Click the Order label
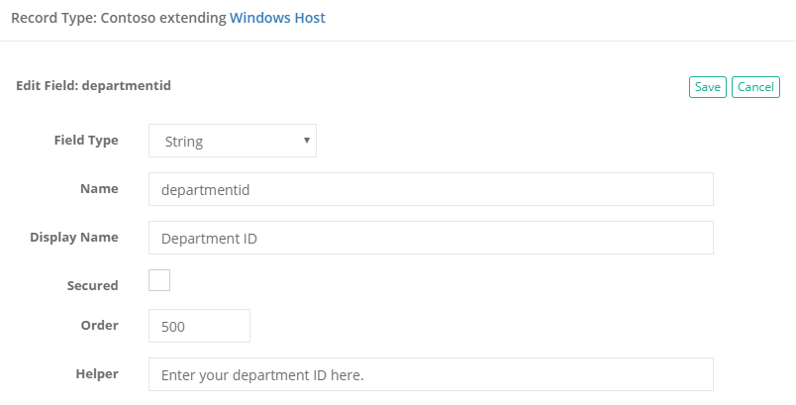Screen dimensions: 796x405 coord(100,326)
